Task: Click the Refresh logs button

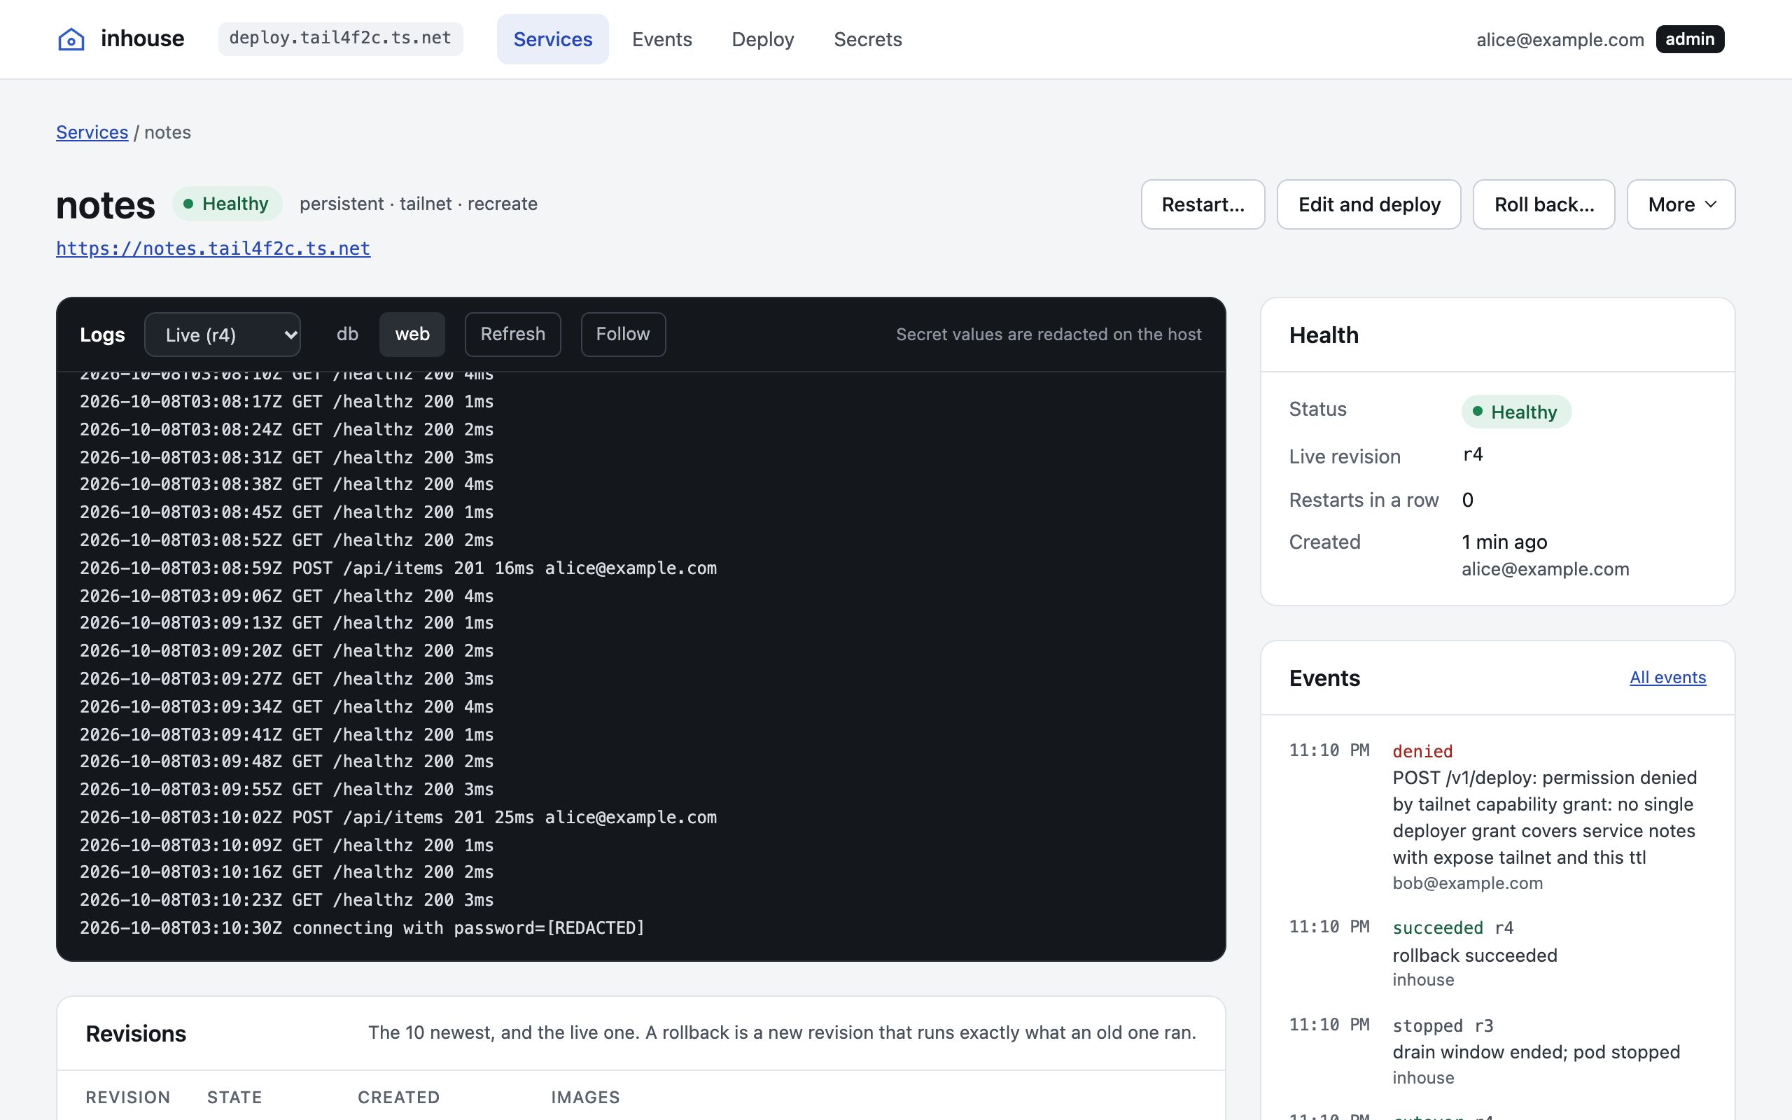Action: point(512,334)
